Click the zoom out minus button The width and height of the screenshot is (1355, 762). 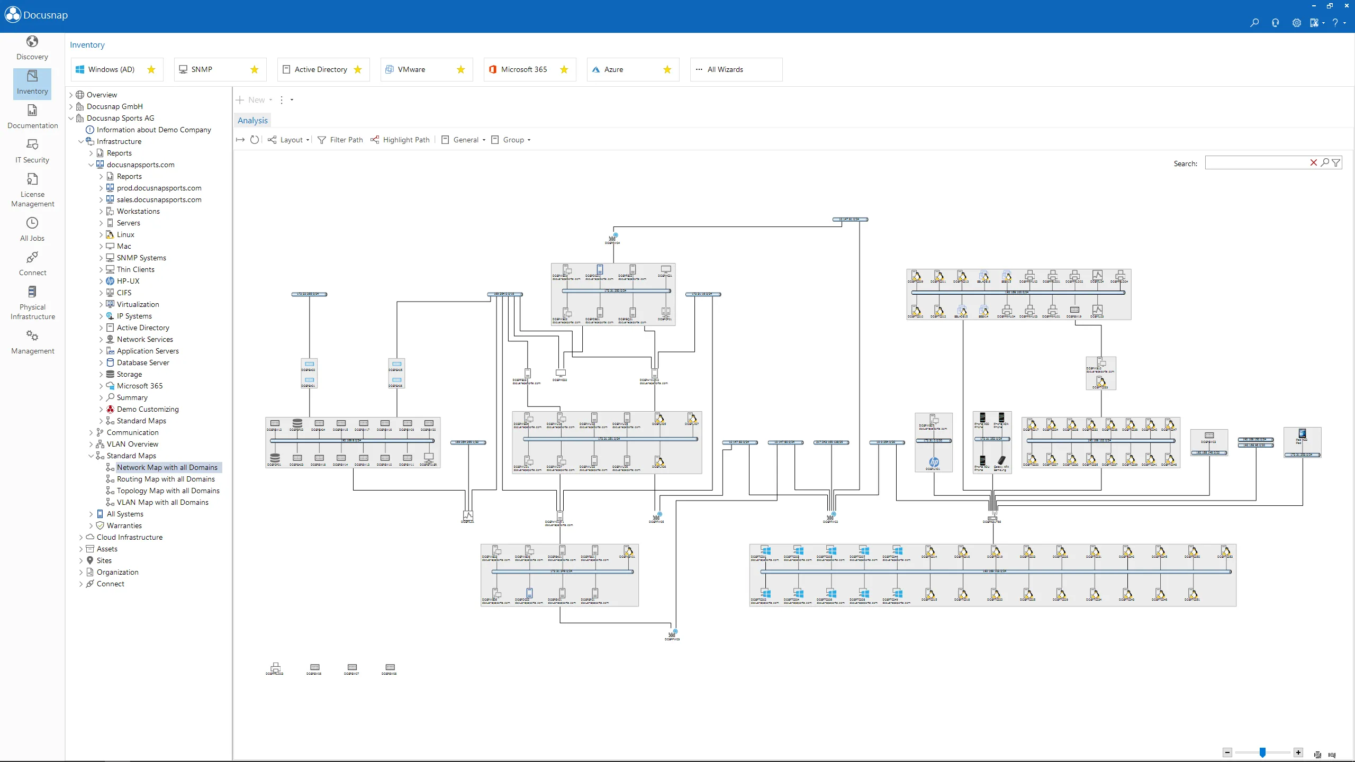point(1227,752)
